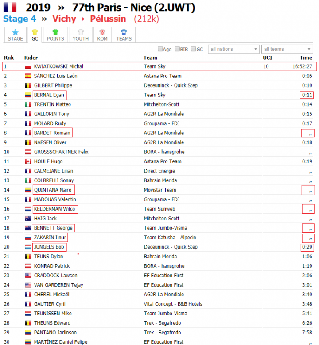Open Direct Energie team link

[159, 171]
